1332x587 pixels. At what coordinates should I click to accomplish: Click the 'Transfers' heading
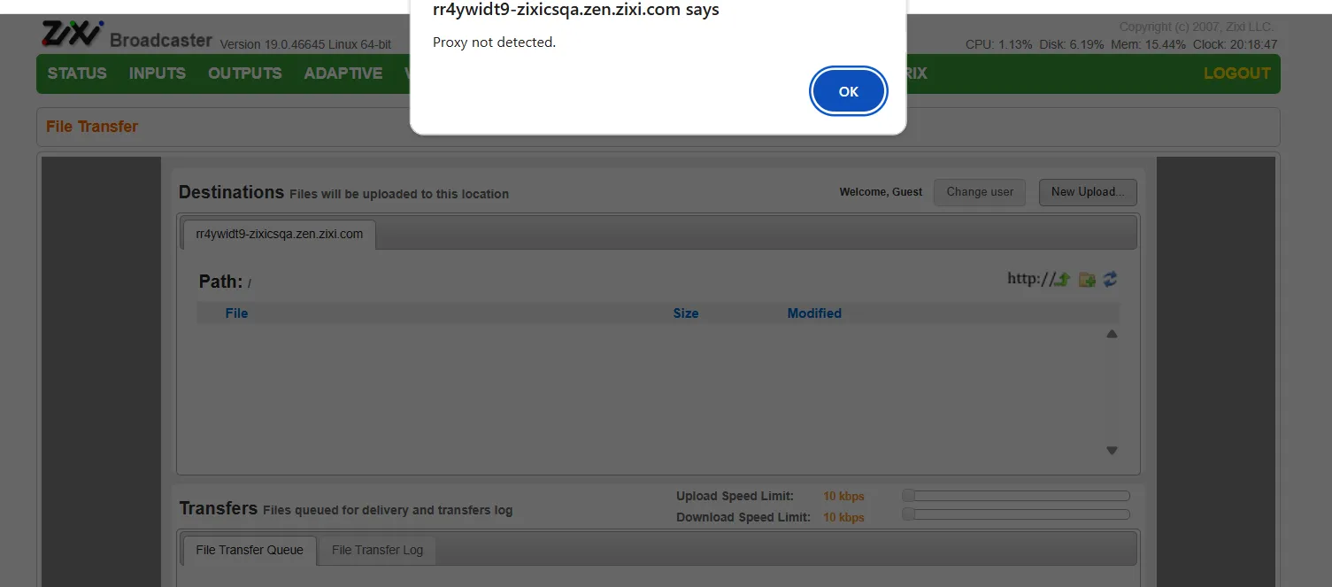pos(219,508)
